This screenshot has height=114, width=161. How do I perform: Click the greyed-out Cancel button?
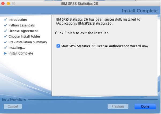click(13, 107)
